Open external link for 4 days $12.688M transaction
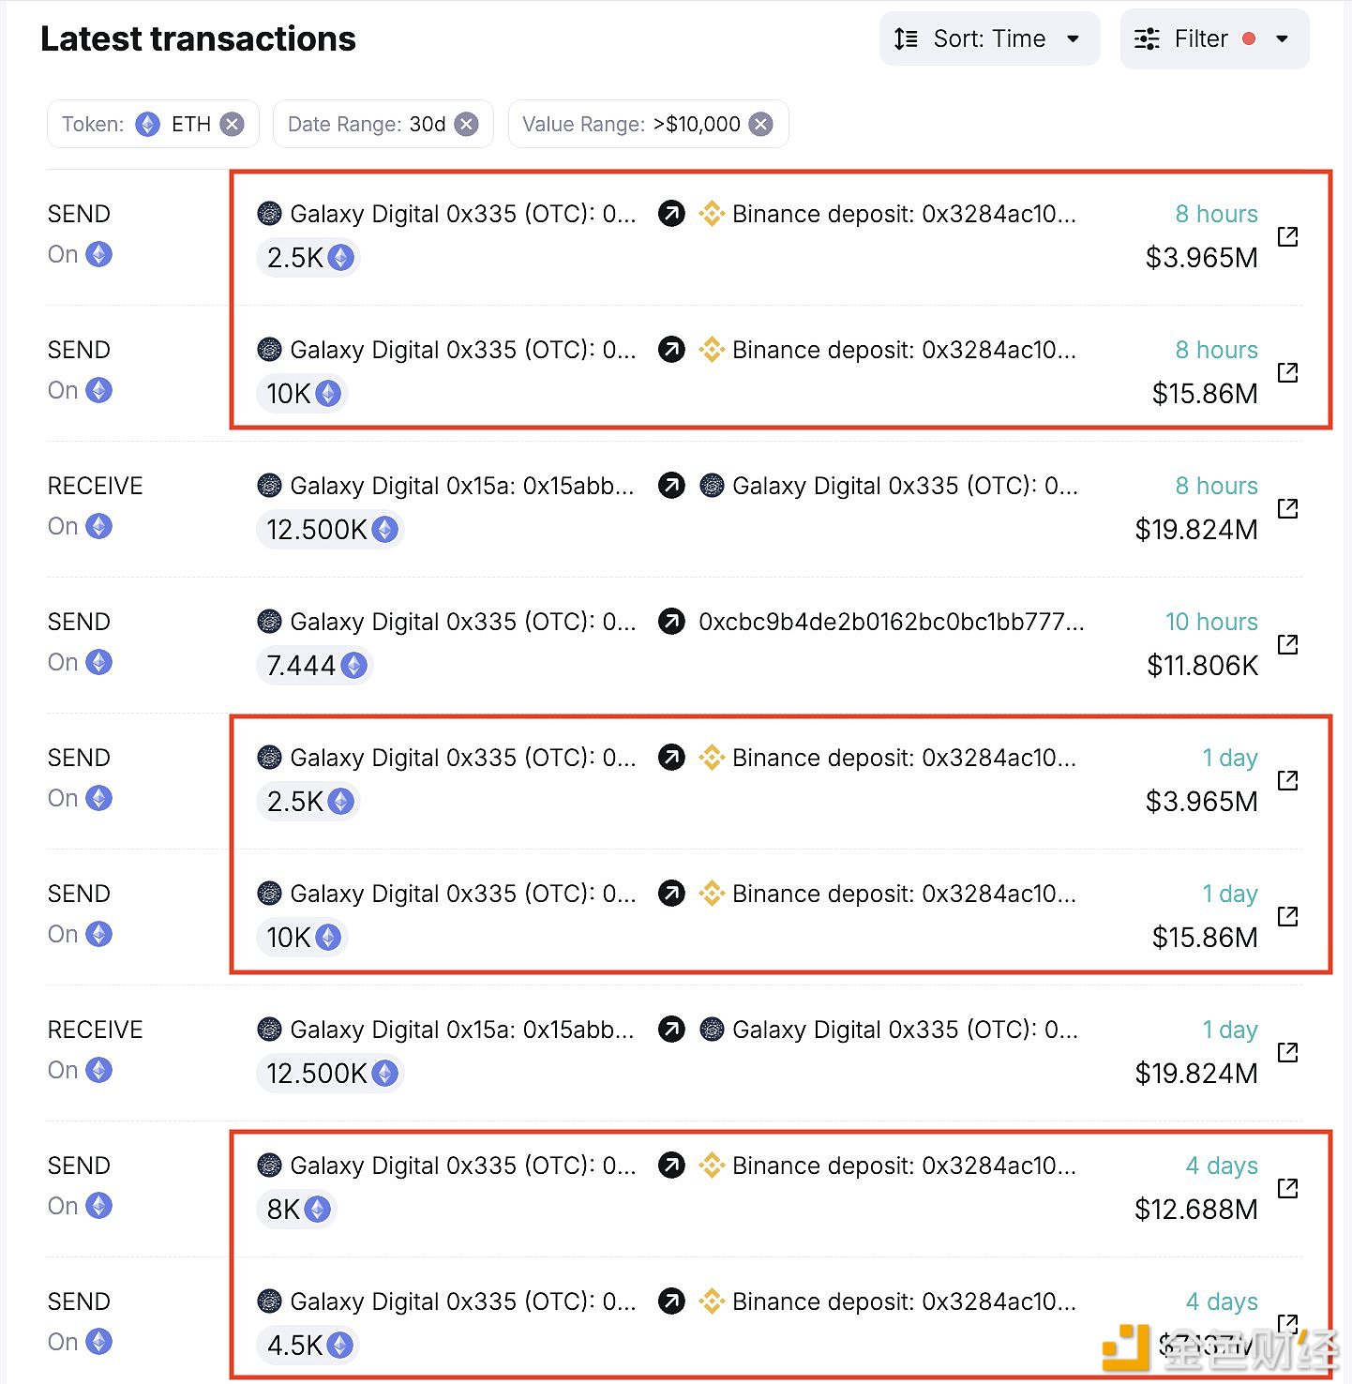1352x1384 pixels. (1287, 1188)
